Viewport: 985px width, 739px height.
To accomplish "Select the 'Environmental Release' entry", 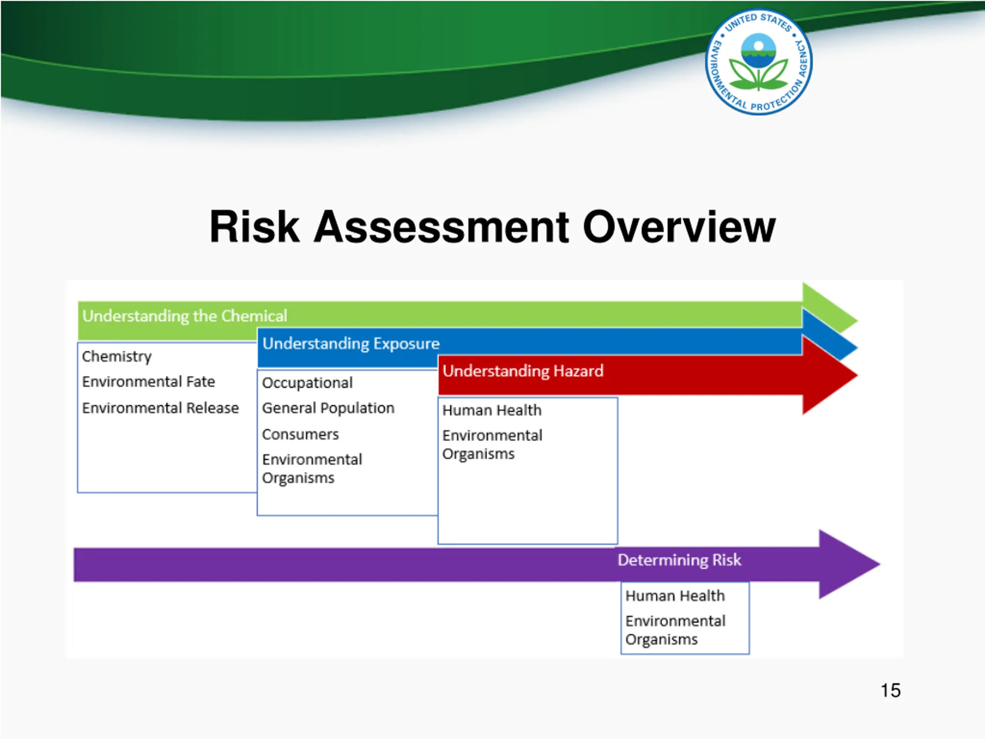I will [x=160, y=408].
